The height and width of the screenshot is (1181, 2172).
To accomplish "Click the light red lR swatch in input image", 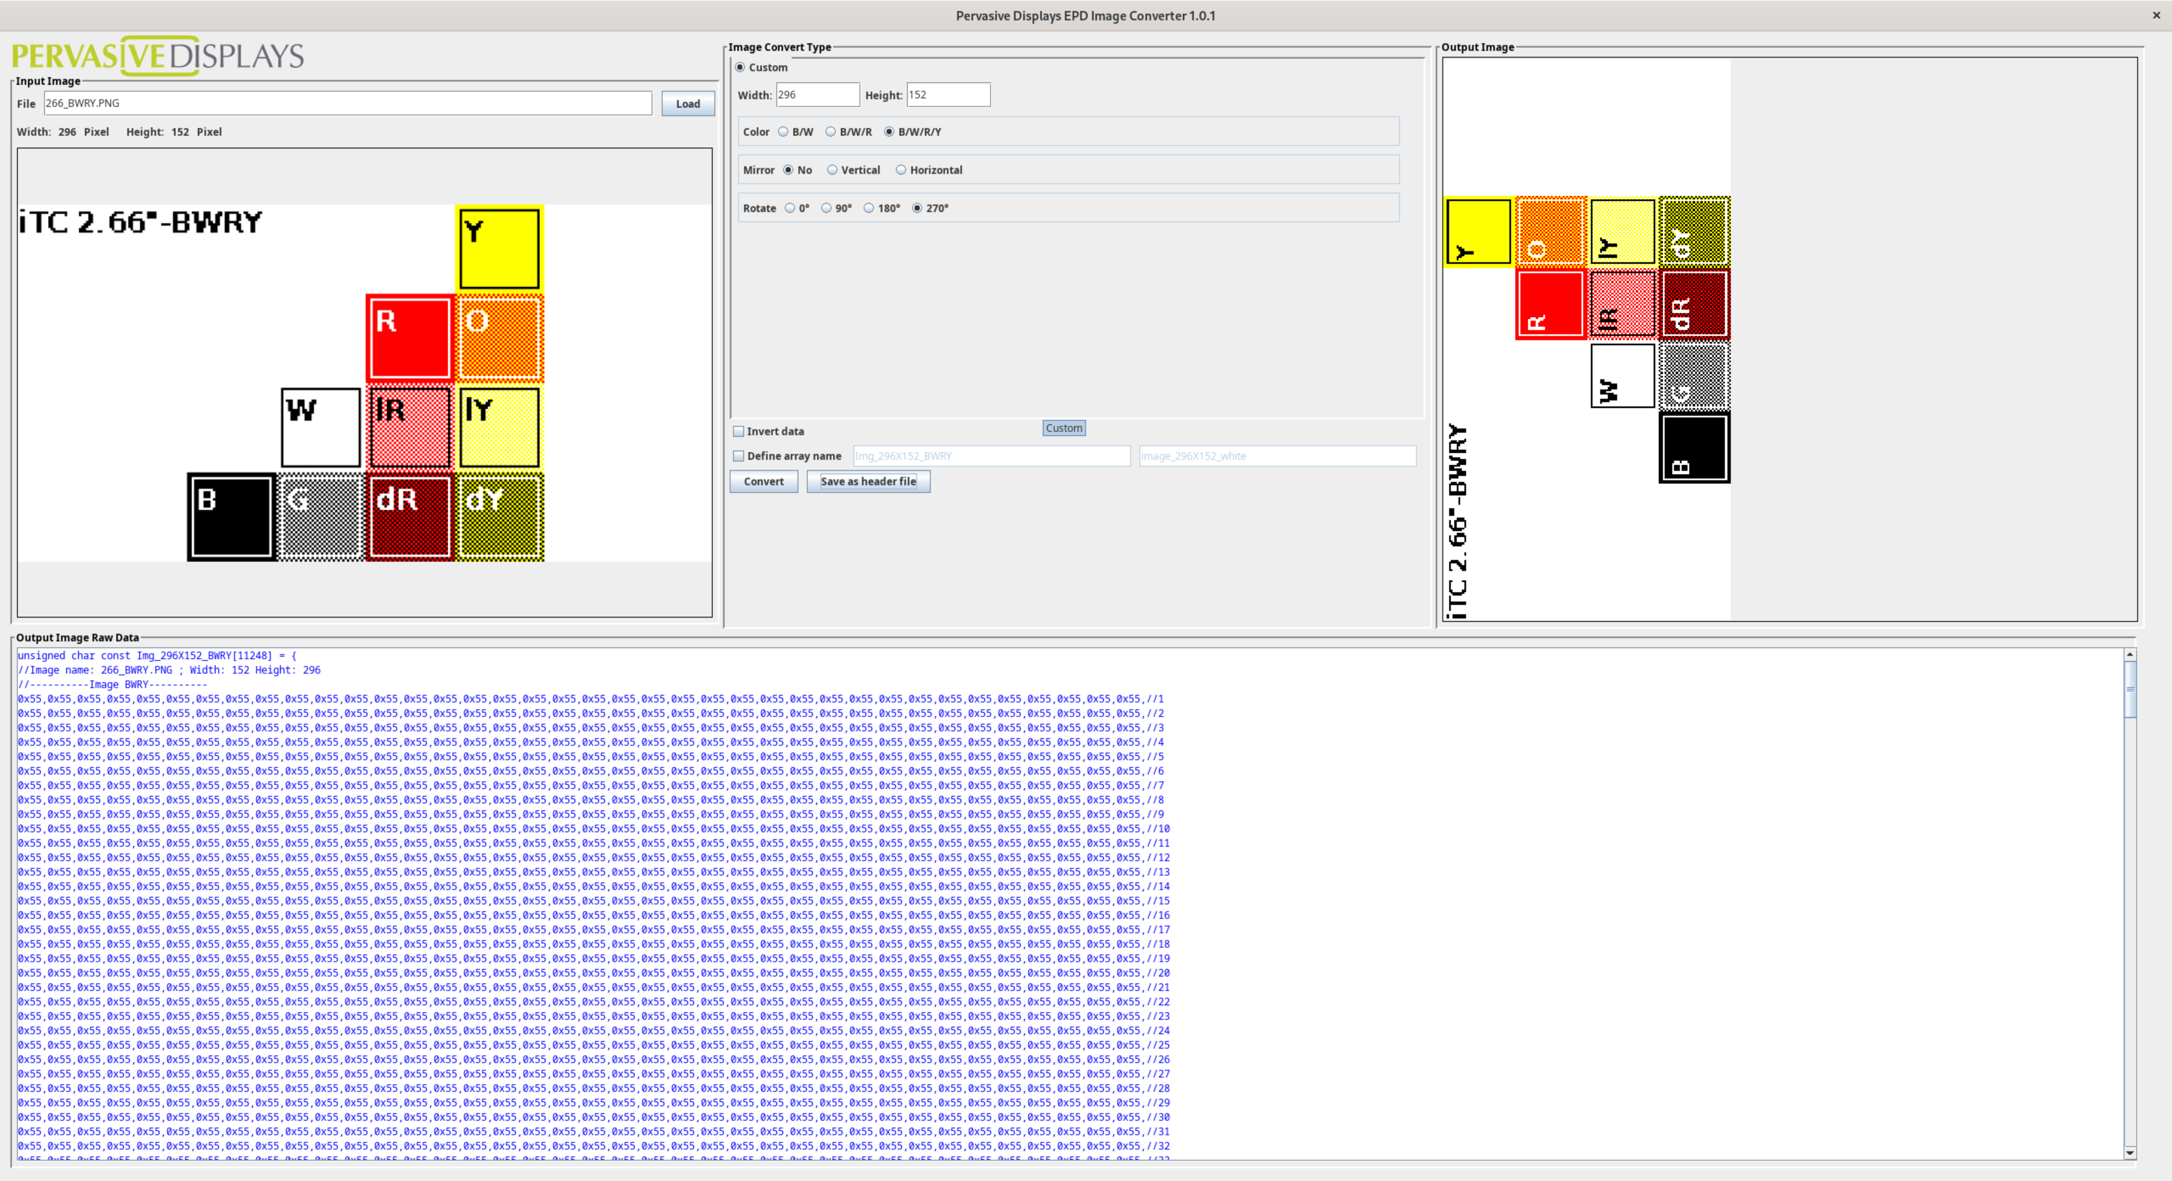I will point(410,427).
